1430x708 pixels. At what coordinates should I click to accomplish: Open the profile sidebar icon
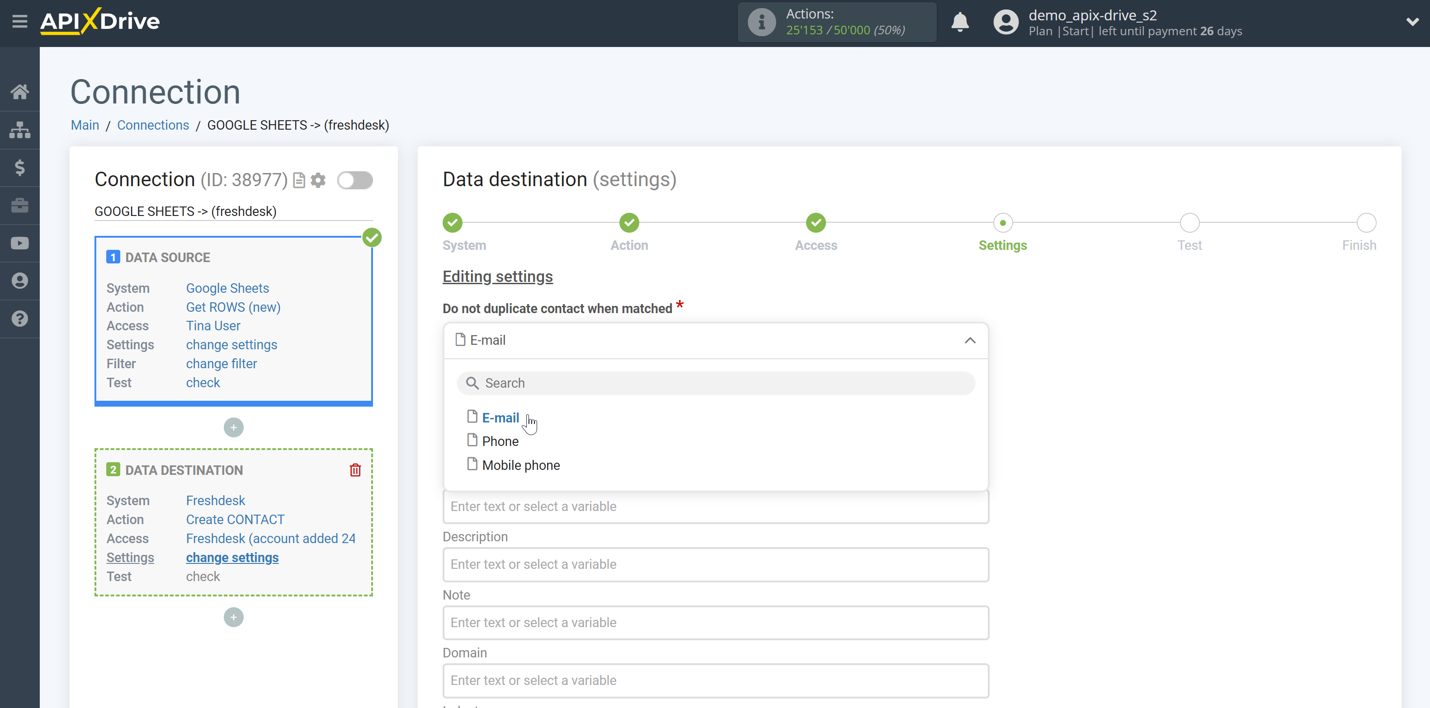point(20,281)
